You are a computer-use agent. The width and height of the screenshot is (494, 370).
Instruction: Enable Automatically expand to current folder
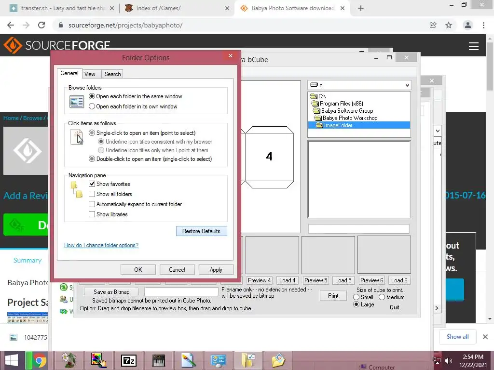(x=92, y=204)
